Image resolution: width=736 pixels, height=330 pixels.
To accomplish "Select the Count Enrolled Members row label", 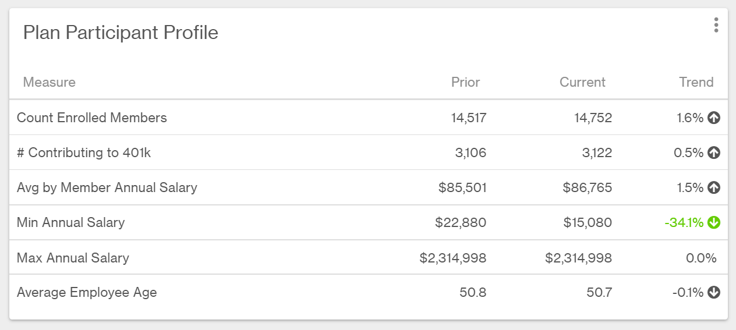I will 92,118.
